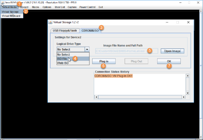Open the User List menu
Image resolution: width=203 pixels, height=140 pixels.
pos(60,7)
